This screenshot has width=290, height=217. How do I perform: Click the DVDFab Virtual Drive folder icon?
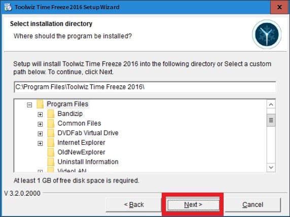coord(51,133)
